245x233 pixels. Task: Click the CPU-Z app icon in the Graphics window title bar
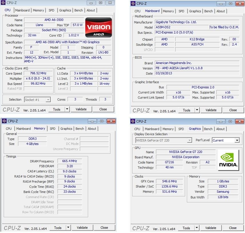[x=133, y=121]
